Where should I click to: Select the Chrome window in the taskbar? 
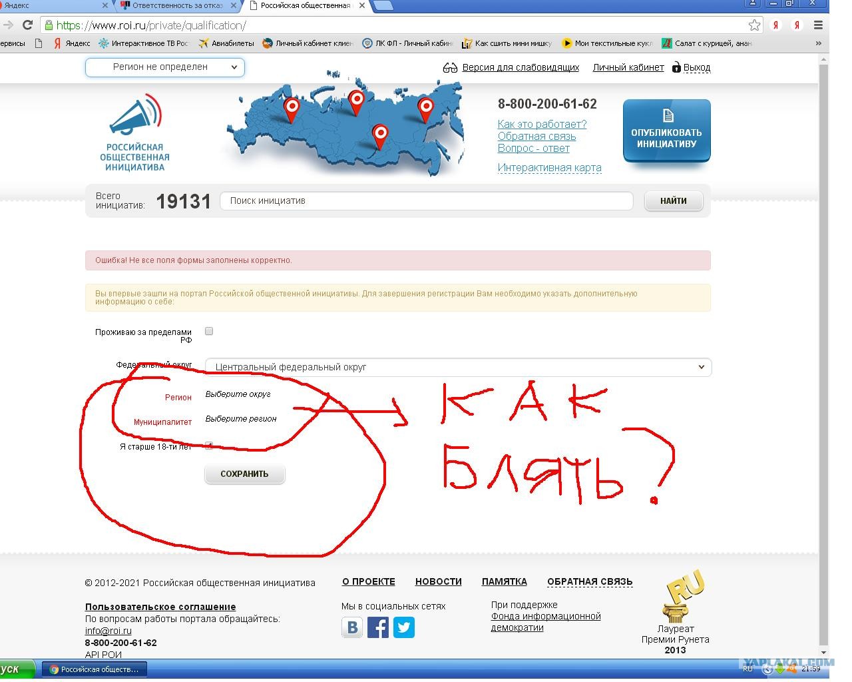pyautogui.click(x=95, y=669)
